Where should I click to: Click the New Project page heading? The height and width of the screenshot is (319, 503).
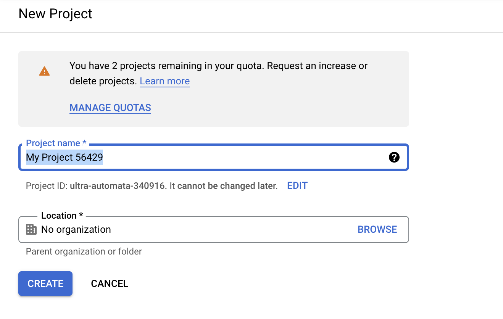(x=55, y=14)
